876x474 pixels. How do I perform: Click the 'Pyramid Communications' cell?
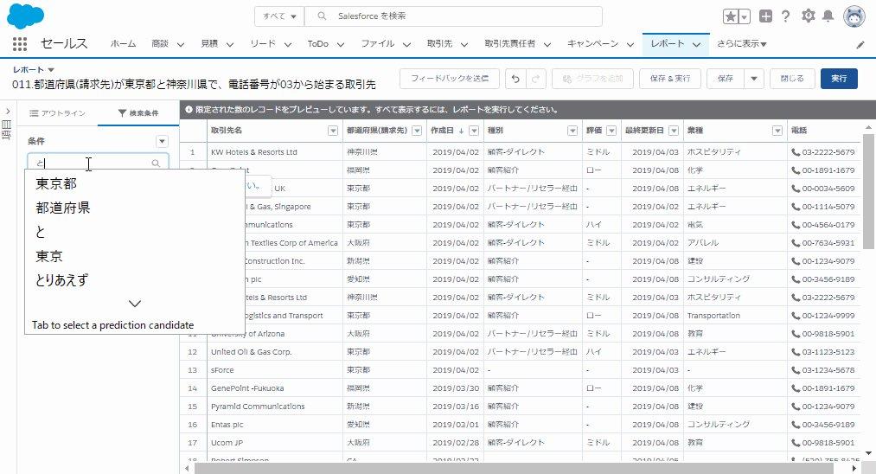tap(275, 407)
